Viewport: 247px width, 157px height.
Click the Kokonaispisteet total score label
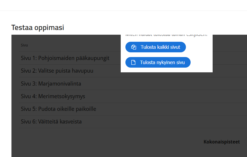(x=222, y=142)
